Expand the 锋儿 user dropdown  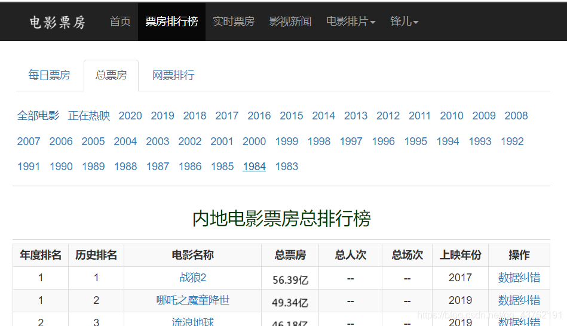404,21
